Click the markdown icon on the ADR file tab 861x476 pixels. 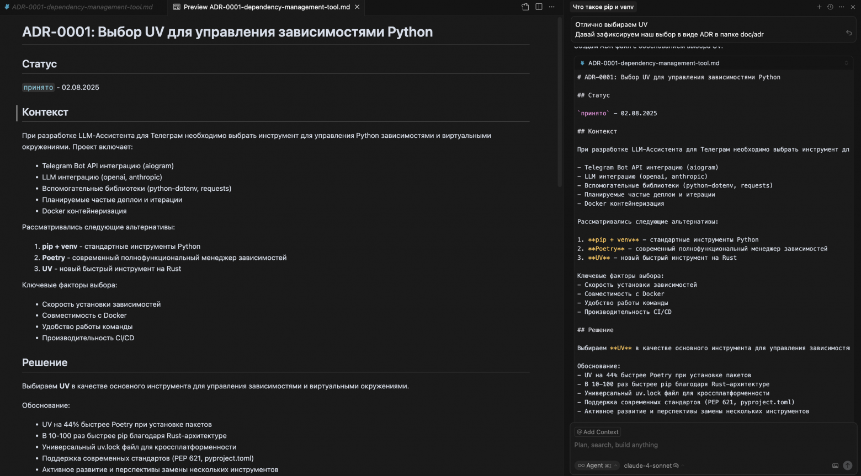click(7, 7)
